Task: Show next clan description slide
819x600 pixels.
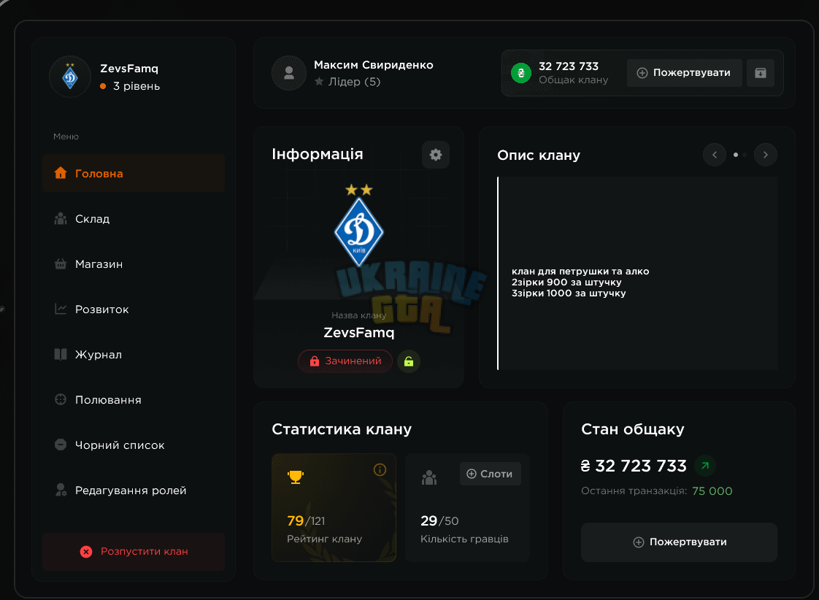Action: (x=766, y=155)
